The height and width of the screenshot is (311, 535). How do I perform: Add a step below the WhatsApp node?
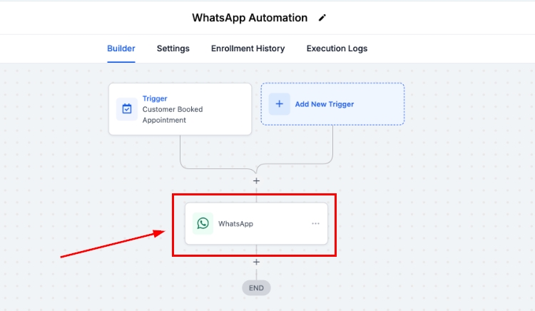coord(256,262)
